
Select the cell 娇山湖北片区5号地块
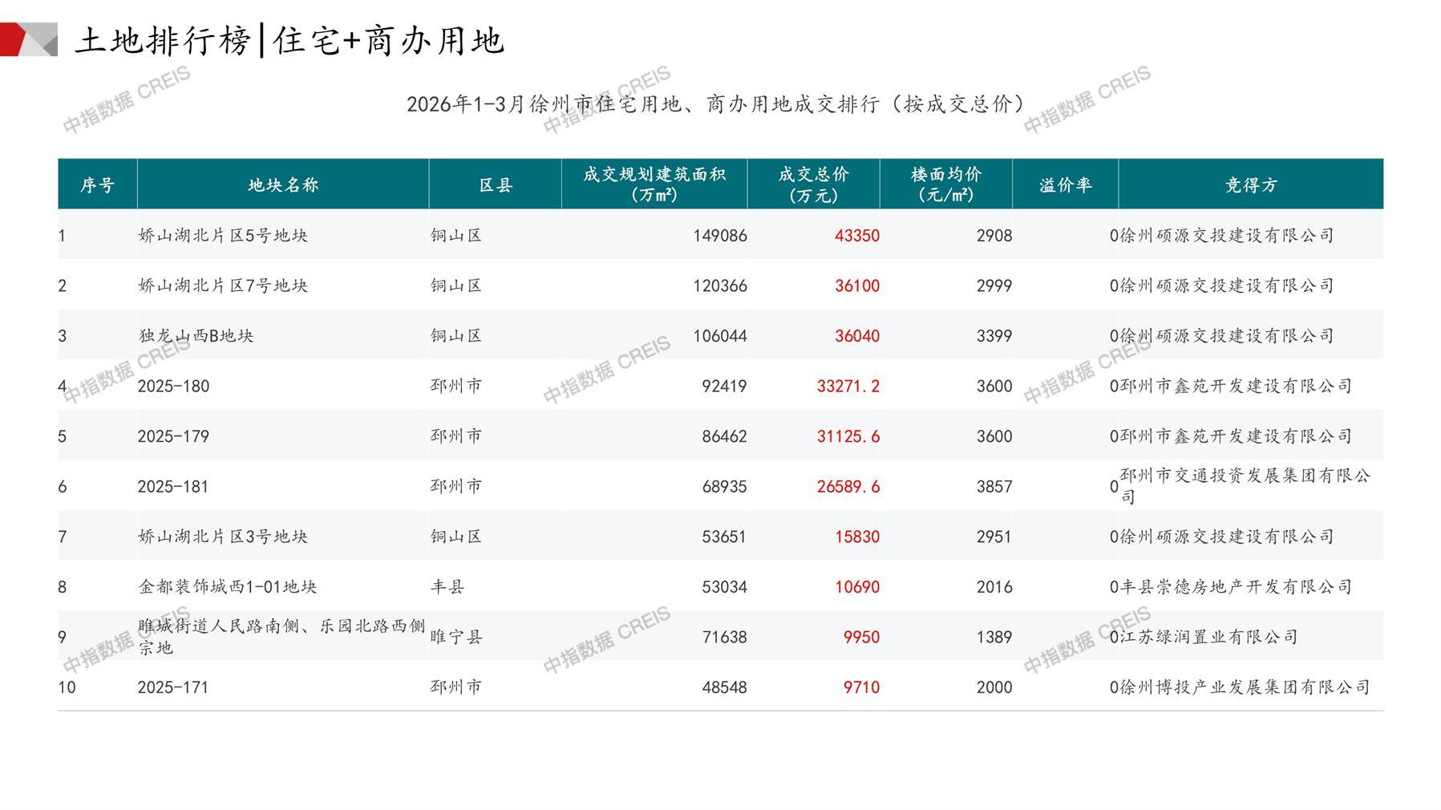pos(223,236)
